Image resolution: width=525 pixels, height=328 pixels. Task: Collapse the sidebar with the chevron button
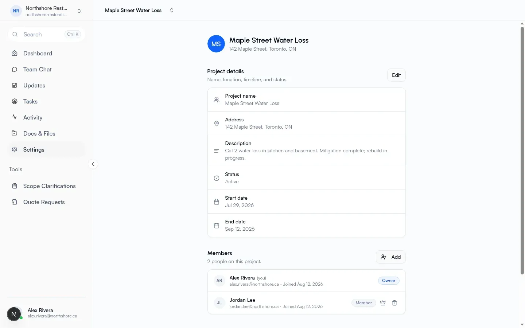93,164
